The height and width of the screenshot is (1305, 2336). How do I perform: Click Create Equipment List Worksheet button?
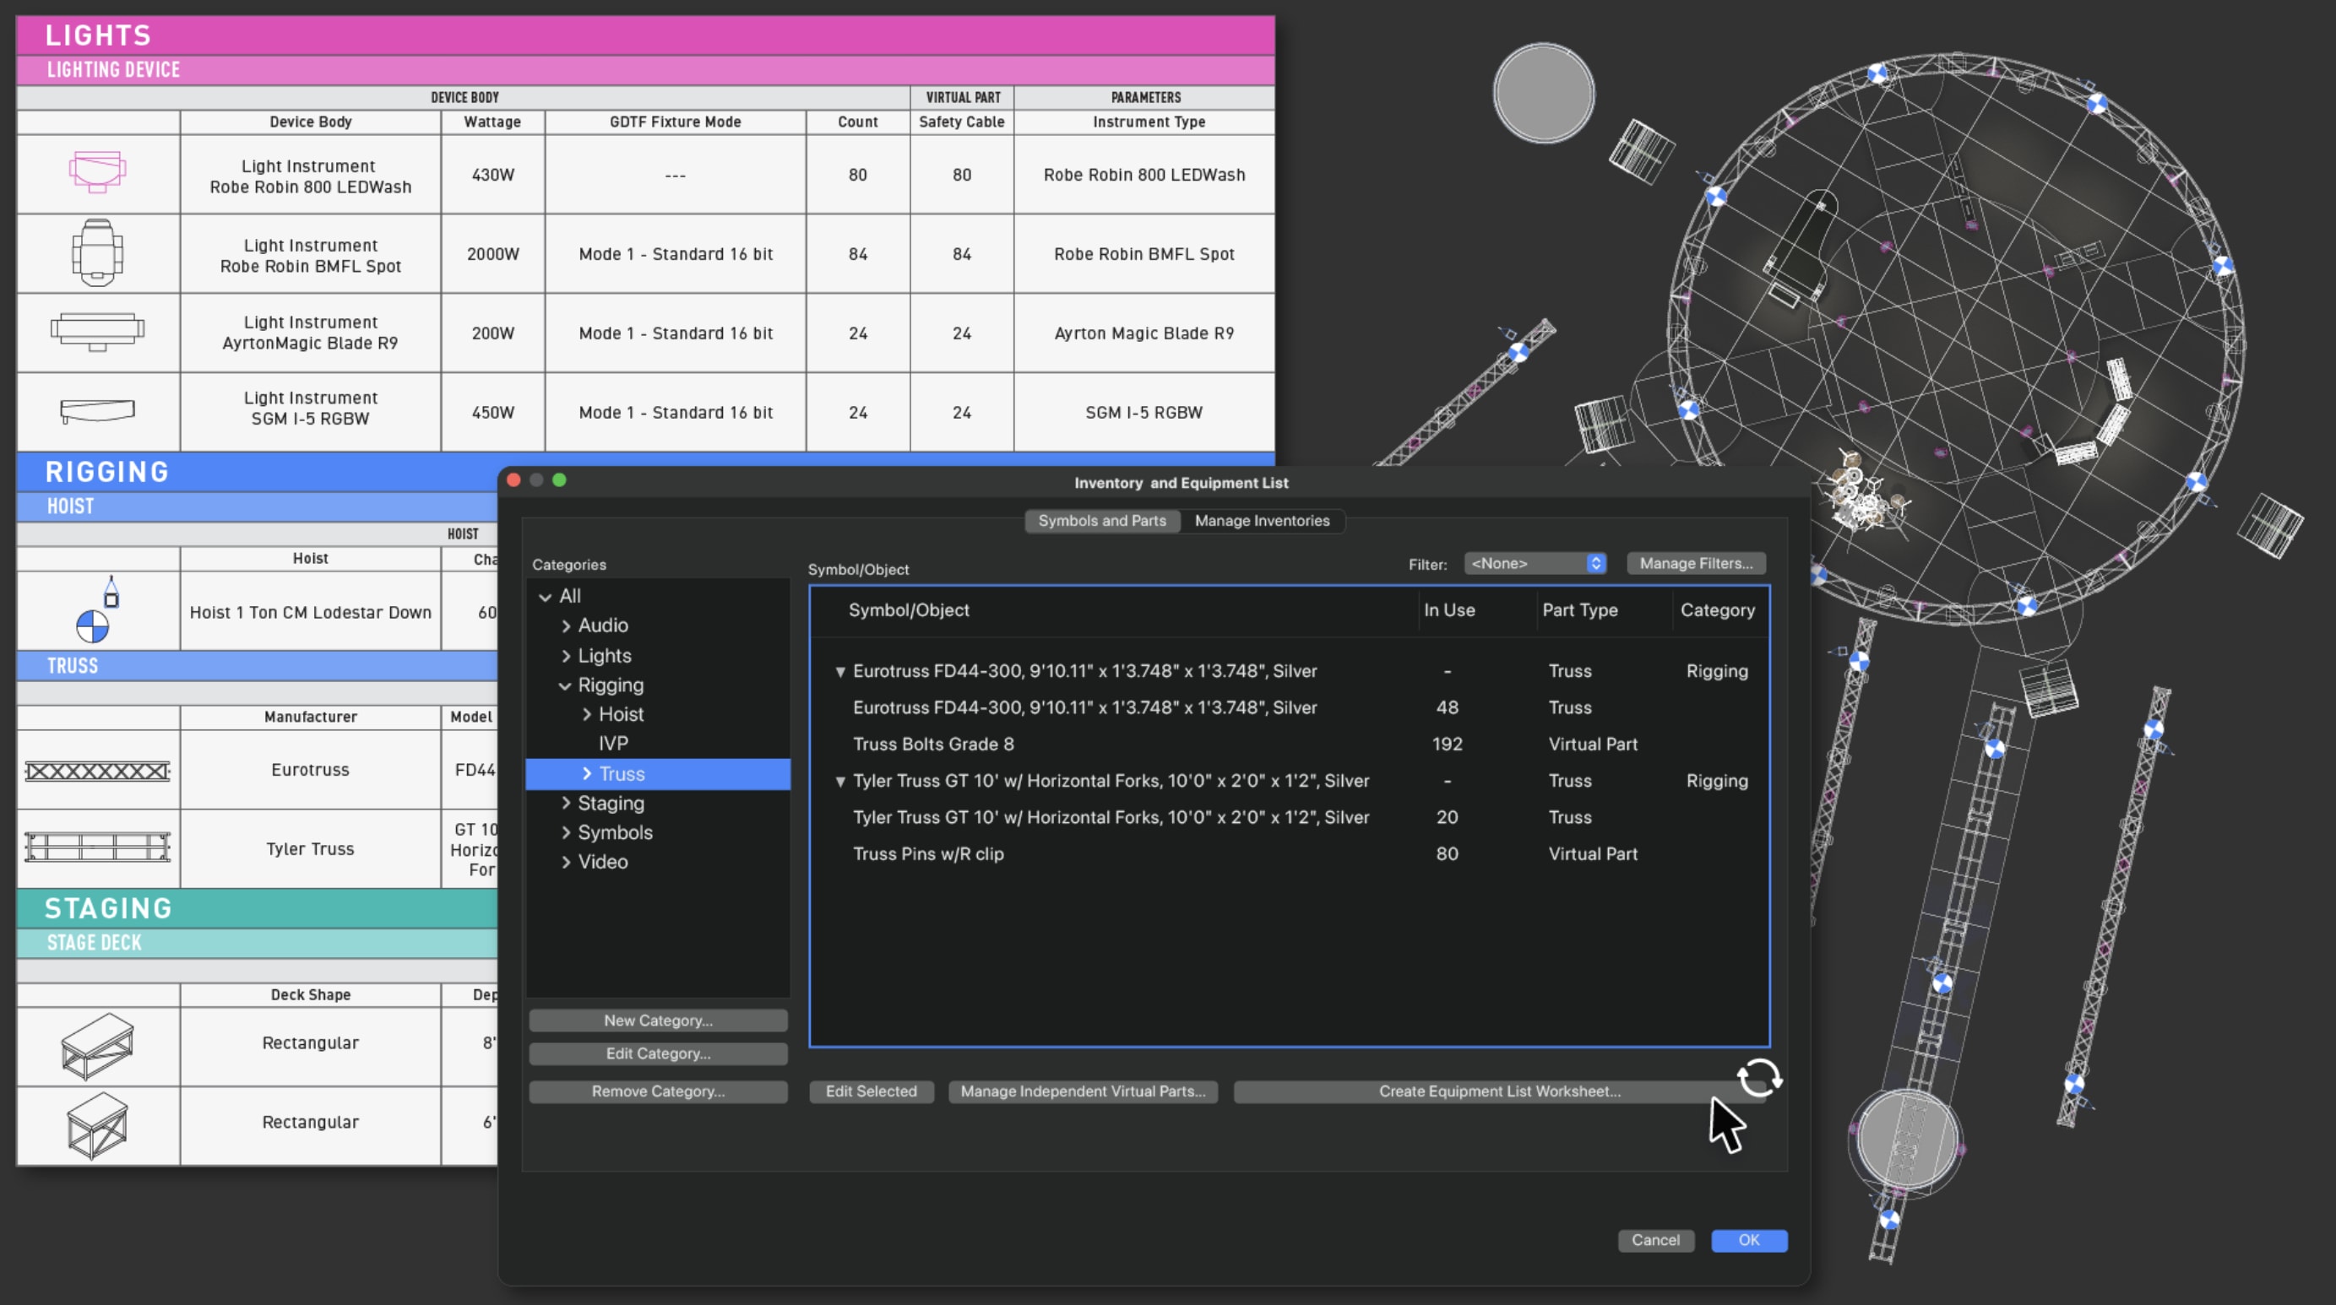[1498, 1091]
